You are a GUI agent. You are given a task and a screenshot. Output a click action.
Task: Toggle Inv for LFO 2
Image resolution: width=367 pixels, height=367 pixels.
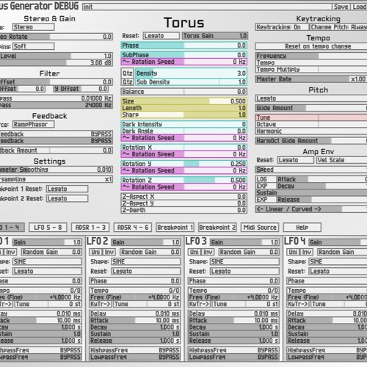coord(109,252)
